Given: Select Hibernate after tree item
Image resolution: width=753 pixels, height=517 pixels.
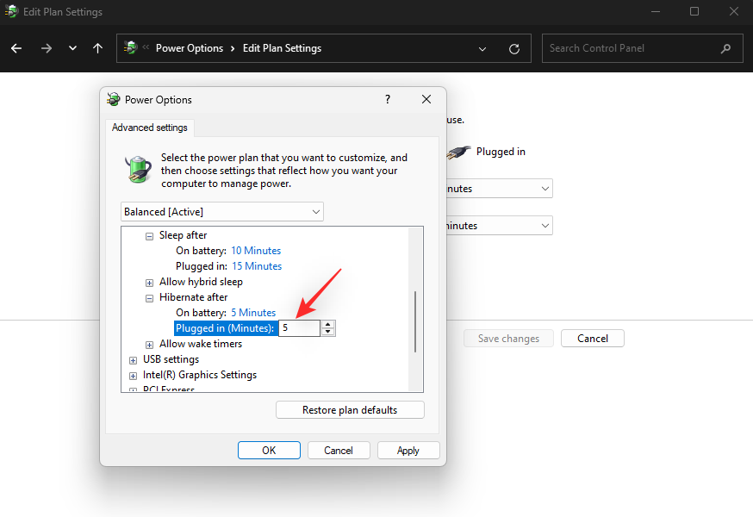Looking at the screenshot, I should coord(193,297).
